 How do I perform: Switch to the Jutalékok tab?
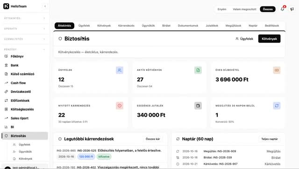[x=212, y=26]
